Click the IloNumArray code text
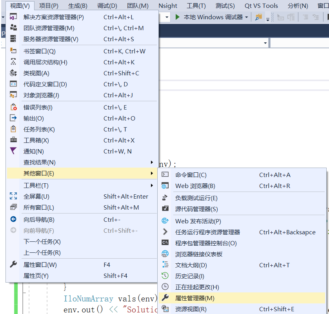The width and height of the screenshot is (329, 314). point(88,298)
